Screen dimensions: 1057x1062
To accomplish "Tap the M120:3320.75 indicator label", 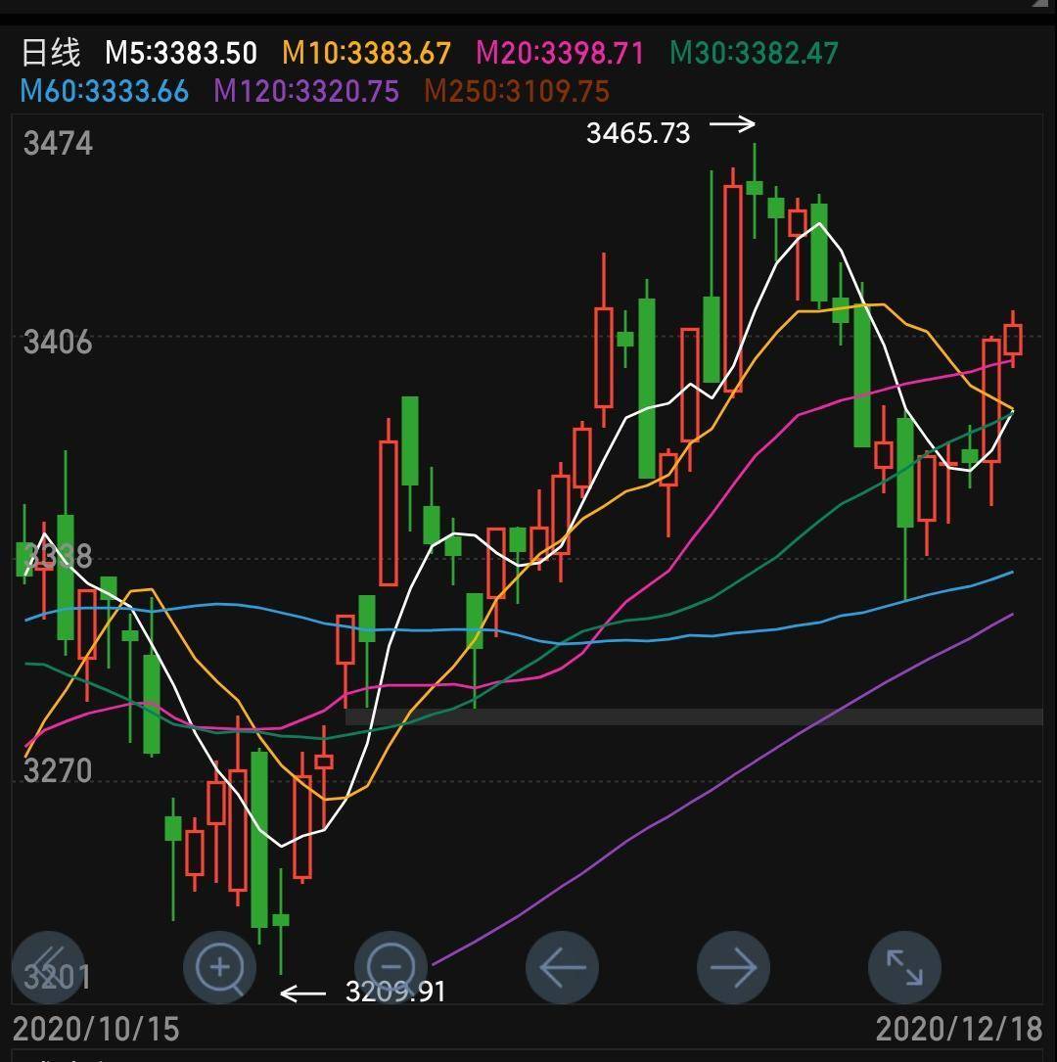I will [306, 91].
